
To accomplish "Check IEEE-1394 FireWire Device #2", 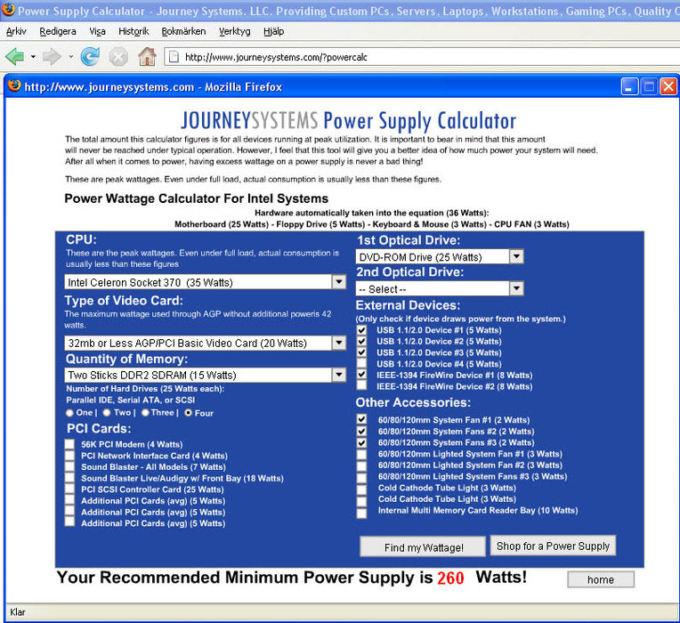I will 361,385.
